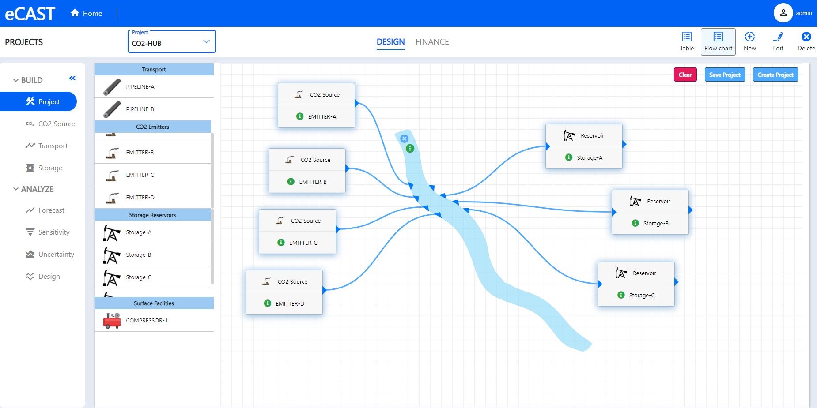Select the Reservoir Storage-C node header

636,273
